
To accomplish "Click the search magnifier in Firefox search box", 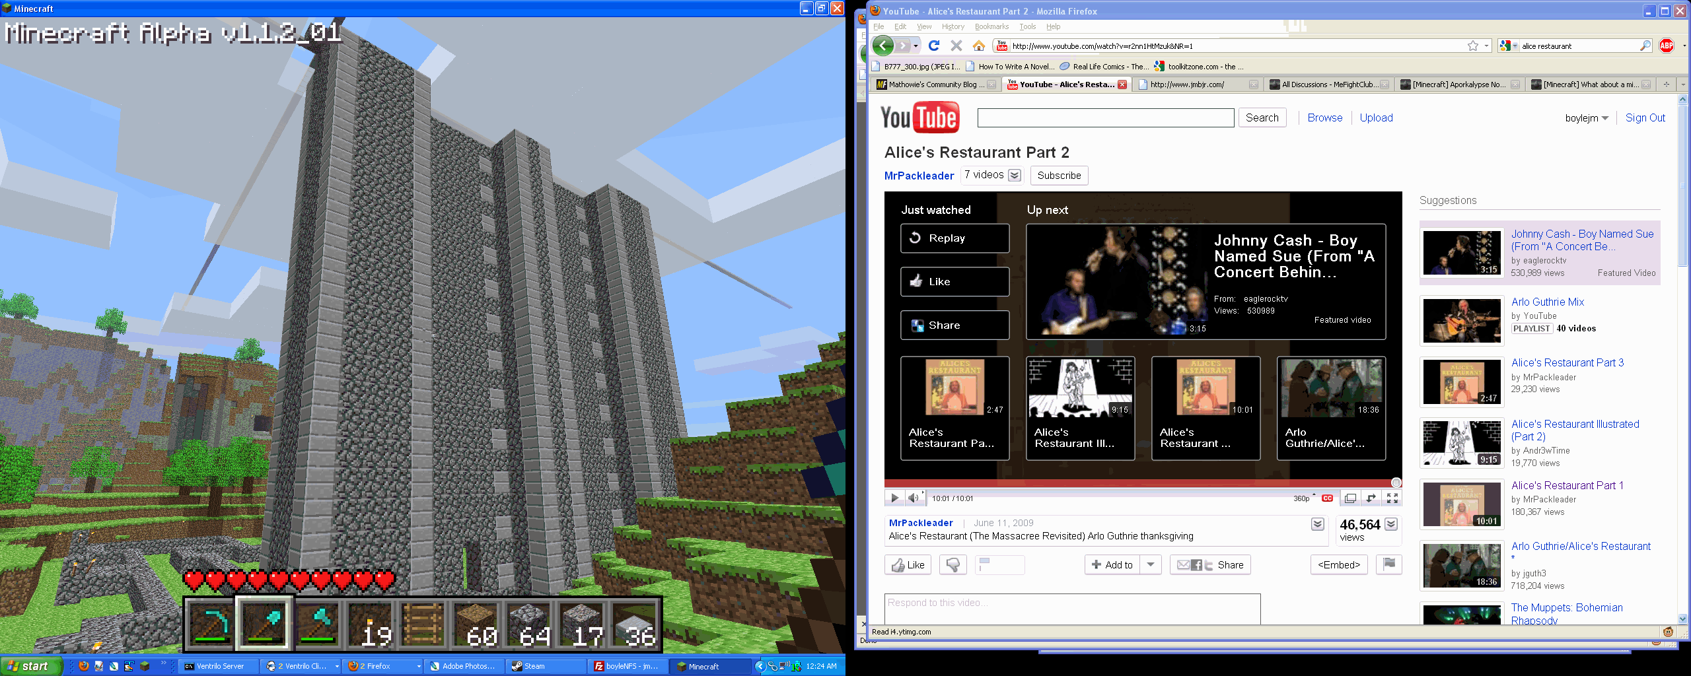I will (1645, 46).
